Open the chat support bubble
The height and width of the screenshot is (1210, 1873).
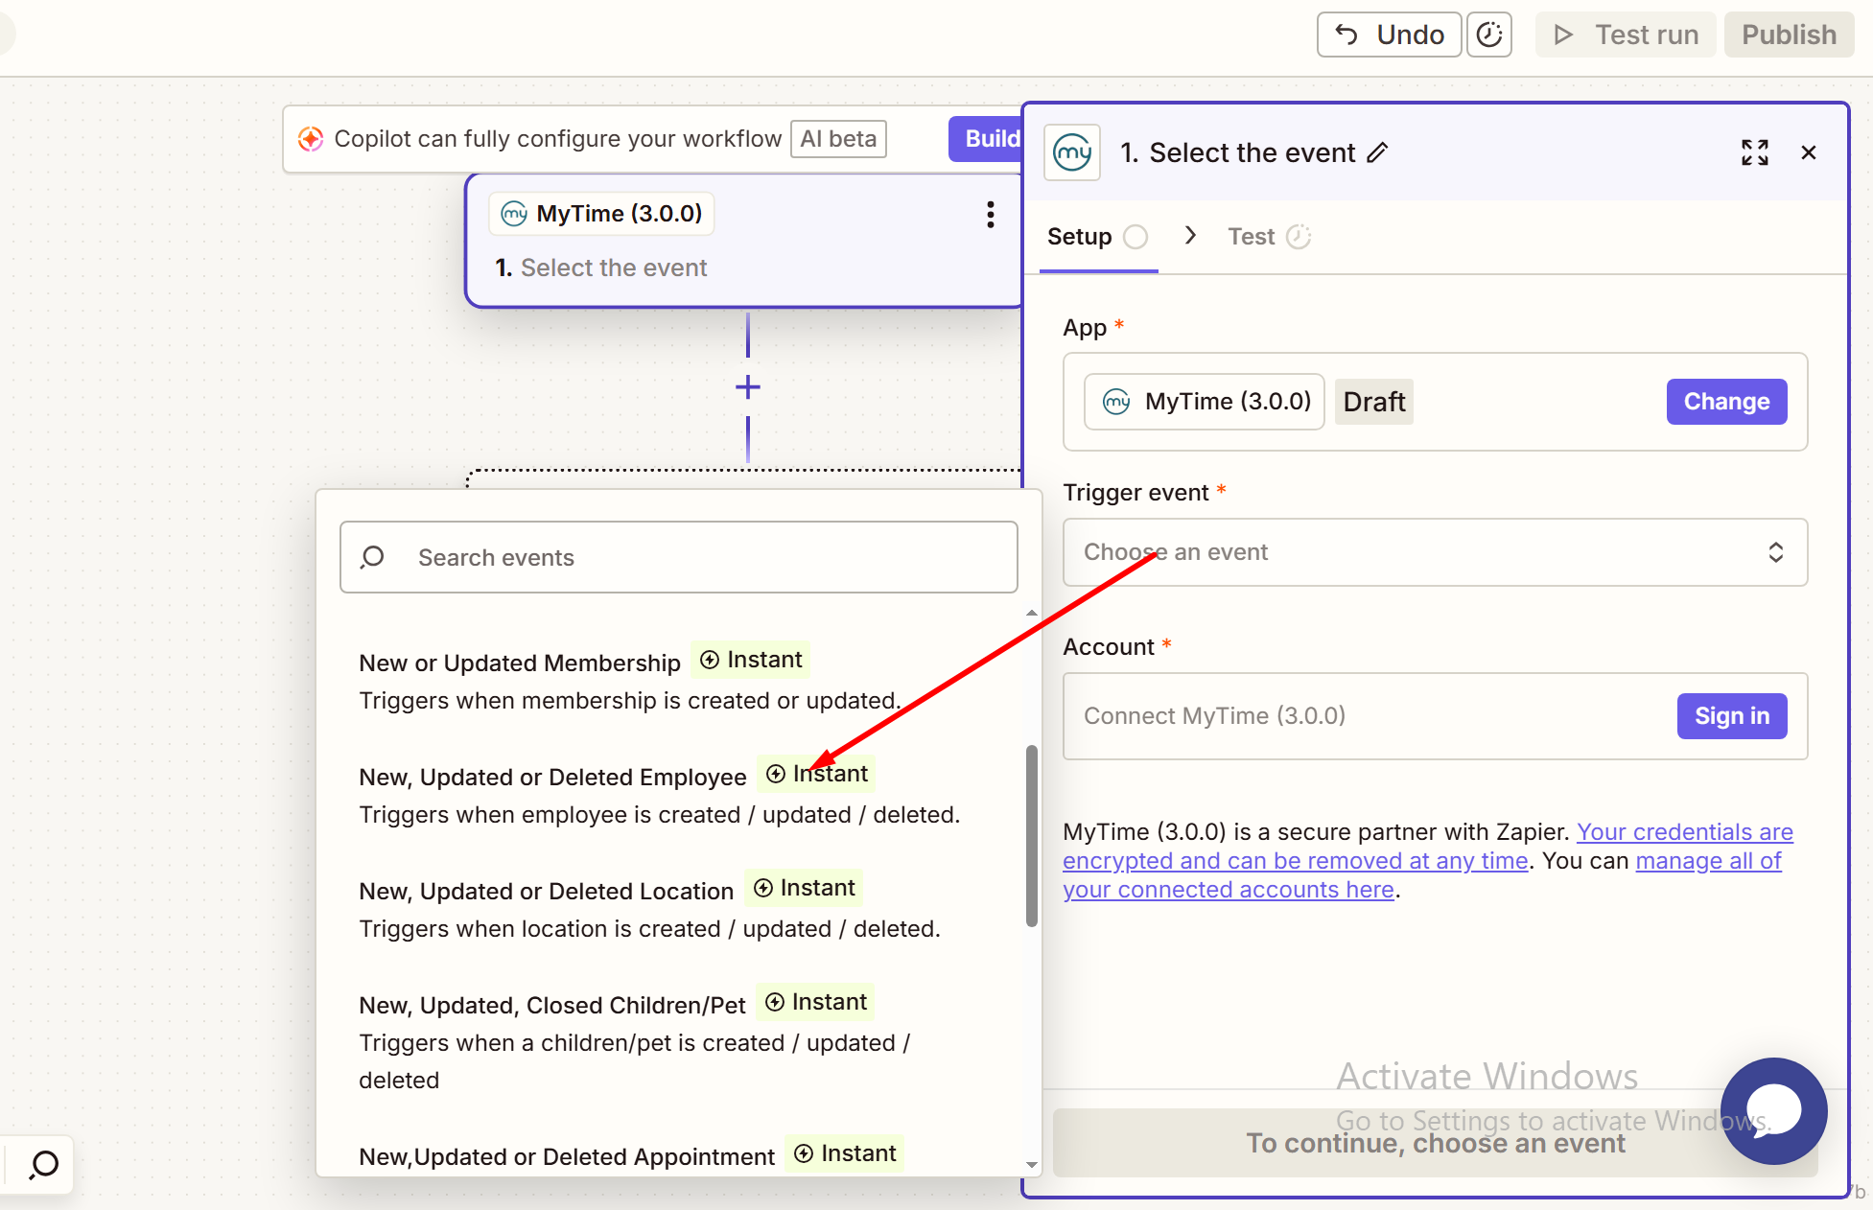click(x=1773, y=1110)
